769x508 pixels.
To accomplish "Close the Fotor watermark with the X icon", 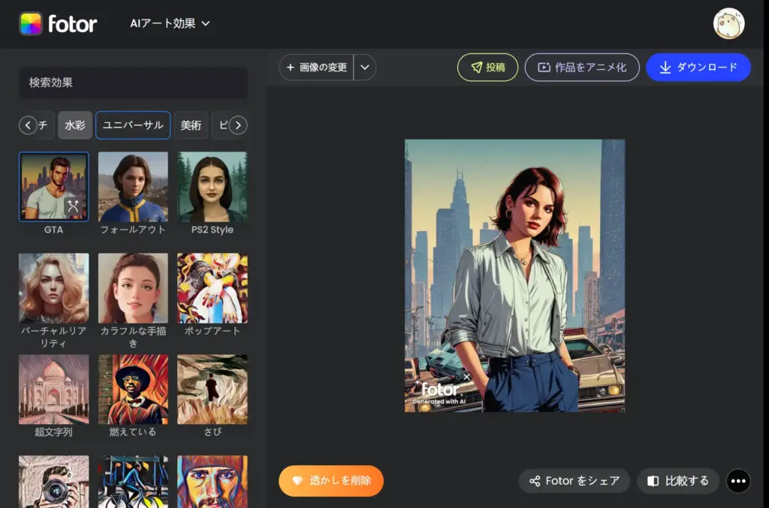I will [466, 377].
